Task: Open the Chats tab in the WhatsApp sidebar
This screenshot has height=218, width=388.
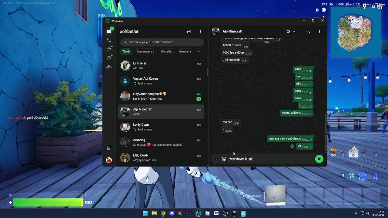Action: pyautogui.click(x=109, y=31)
